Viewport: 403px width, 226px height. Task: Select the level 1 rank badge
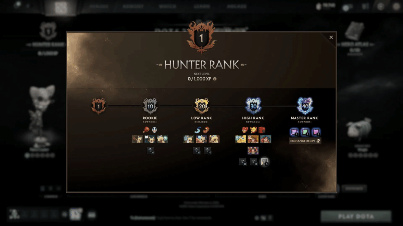[x=98, y=106]
